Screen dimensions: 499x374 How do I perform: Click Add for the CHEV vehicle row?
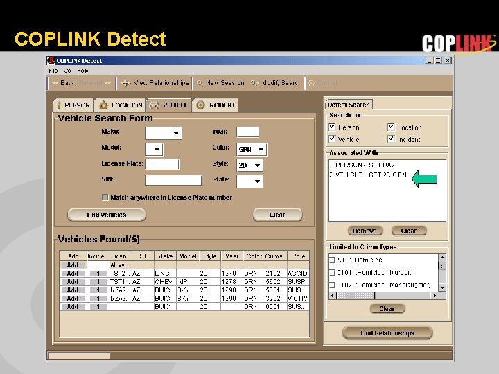(73, 281)
